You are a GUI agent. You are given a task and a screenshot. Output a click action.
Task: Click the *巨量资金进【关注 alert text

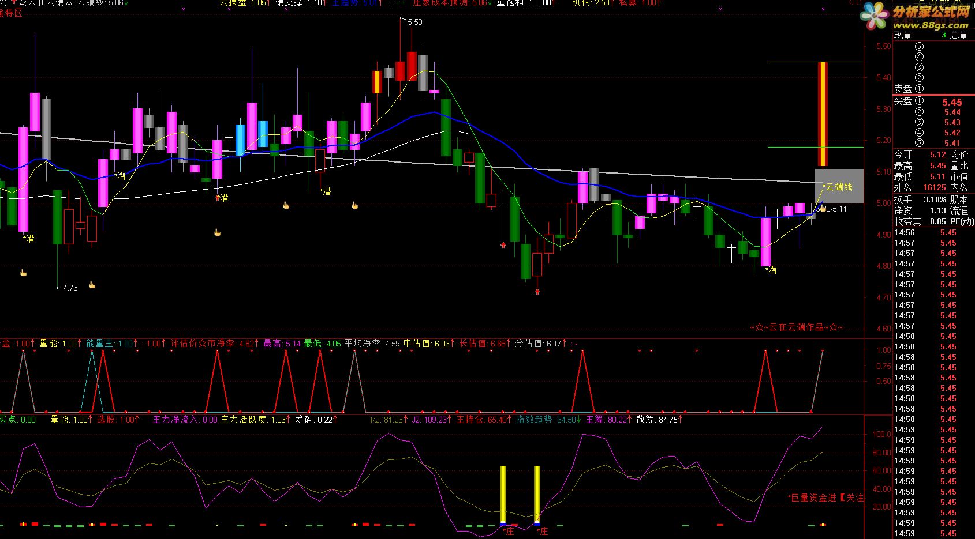(x=826, y=497)
